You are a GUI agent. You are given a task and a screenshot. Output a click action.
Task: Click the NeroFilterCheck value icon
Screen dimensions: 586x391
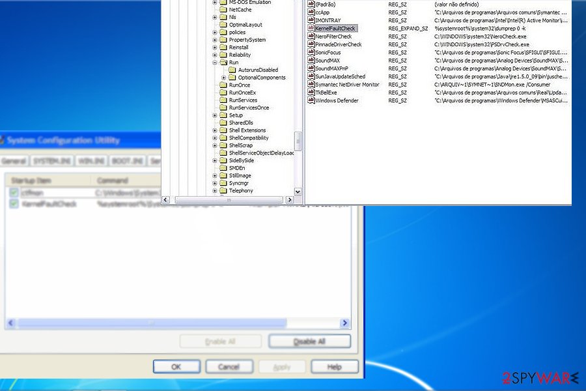311,36
